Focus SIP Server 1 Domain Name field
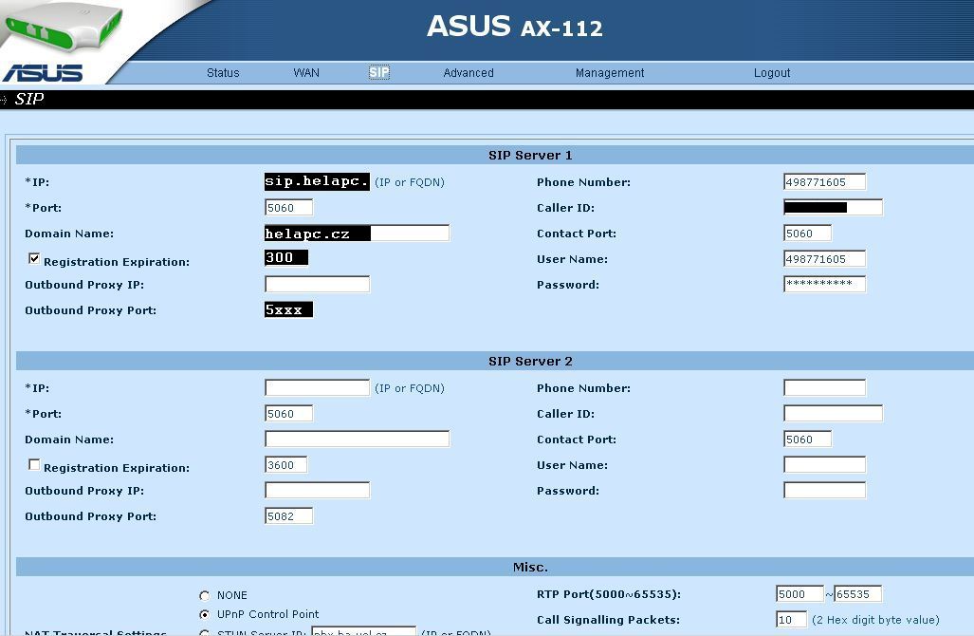Image resolution: width=974 pixels, height=636 pixels. click(357, 234)
